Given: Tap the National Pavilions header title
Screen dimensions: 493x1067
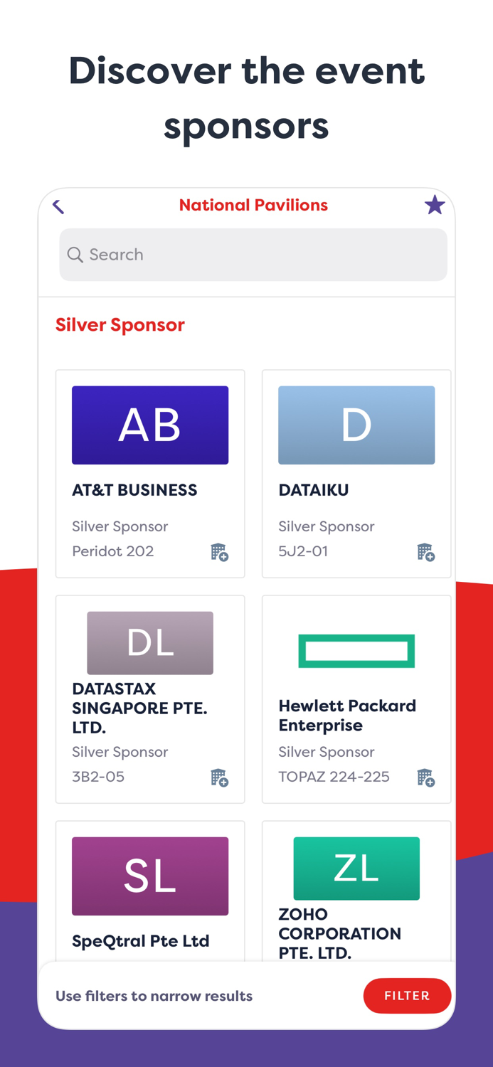Looking at the screenshot, I should pos(253,206).
